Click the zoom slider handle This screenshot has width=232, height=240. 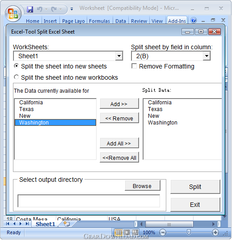click(x=189, y=232)
